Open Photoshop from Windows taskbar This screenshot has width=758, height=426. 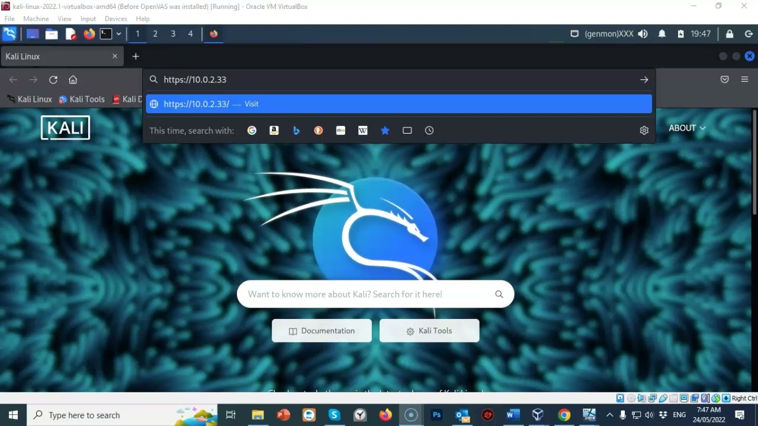437,415
